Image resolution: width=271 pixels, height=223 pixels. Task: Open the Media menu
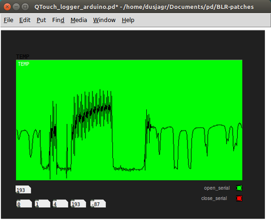pos(78,20)
